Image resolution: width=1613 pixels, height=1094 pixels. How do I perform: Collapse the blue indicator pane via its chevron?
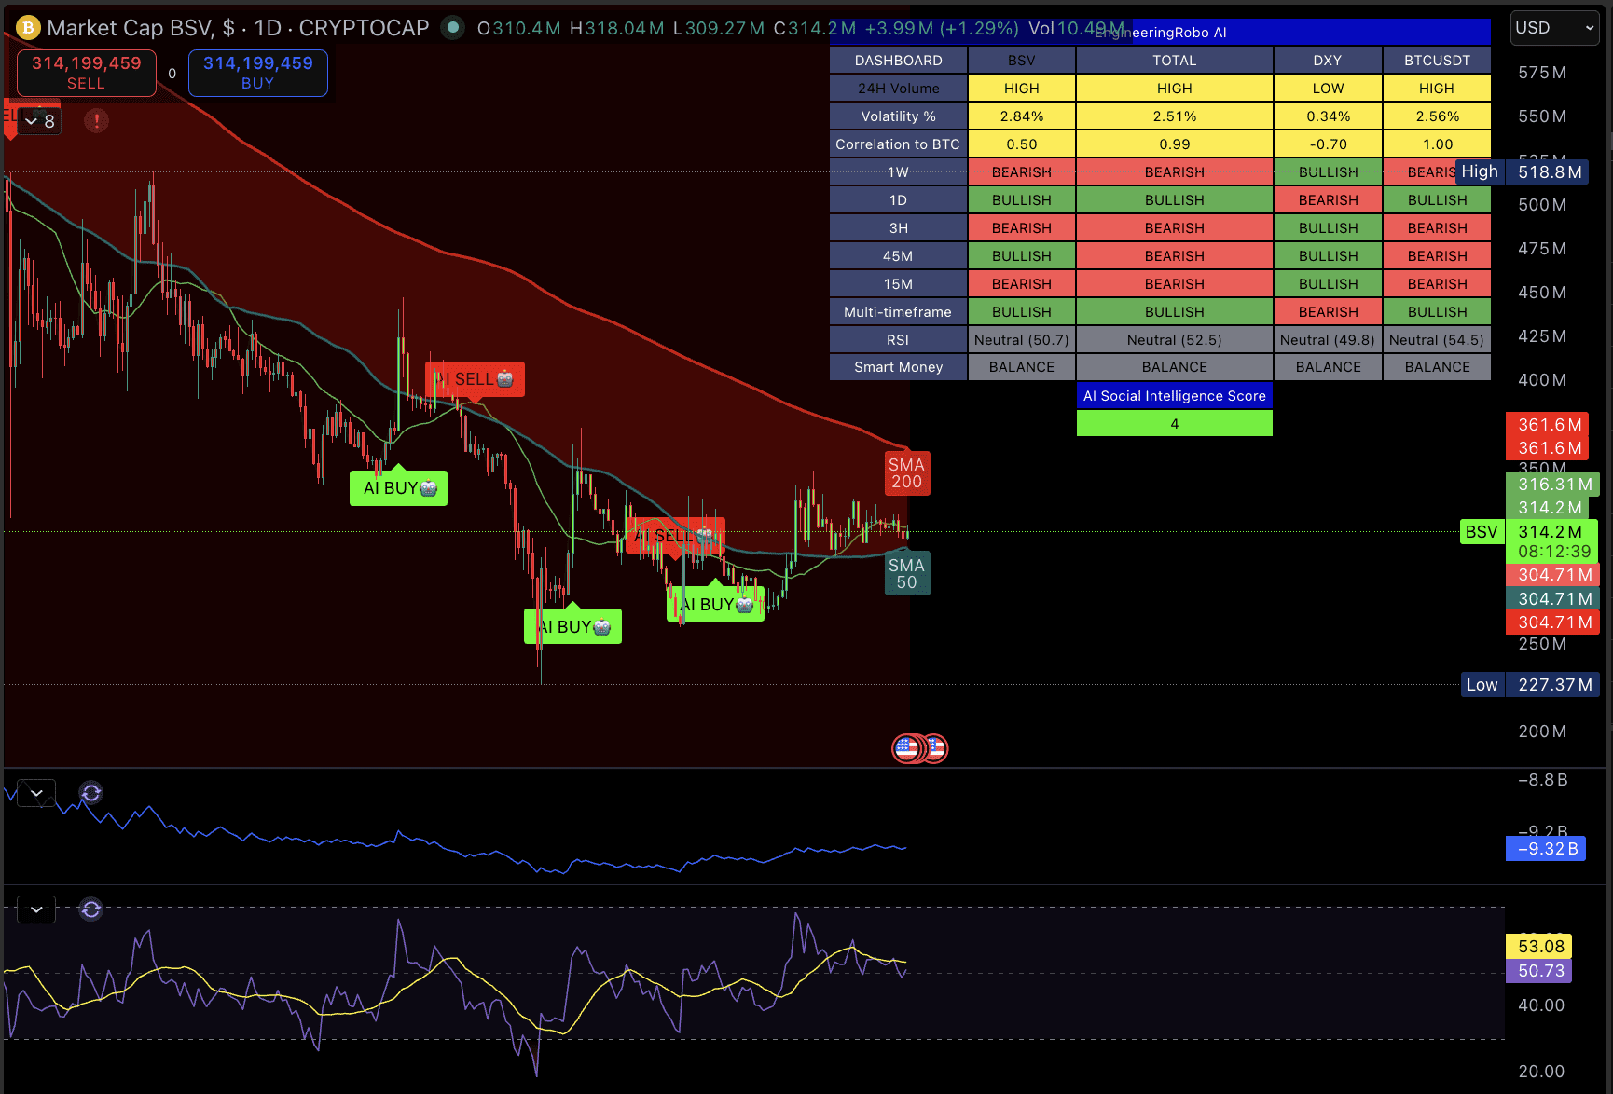click(35, 792)
